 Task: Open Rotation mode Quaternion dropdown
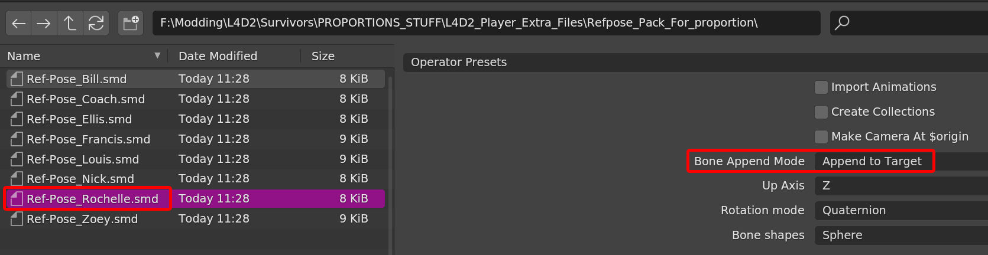pos(899,211)
